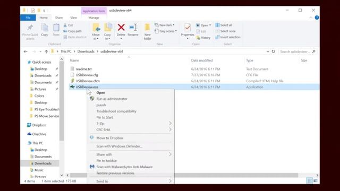Select Copy path in Clipboard group
The width and height of the screenshot is (340, 191).
click(x=72, y=31)
